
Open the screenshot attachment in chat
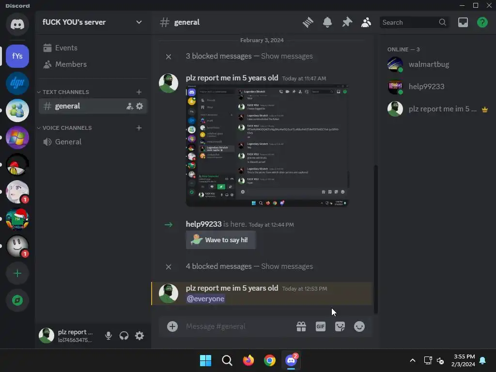267,145
